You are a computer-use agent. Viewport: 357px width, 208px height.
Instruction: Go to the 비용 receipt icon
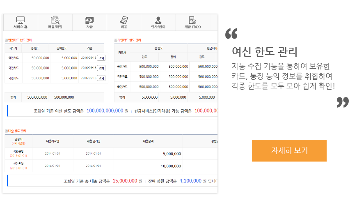124,20
